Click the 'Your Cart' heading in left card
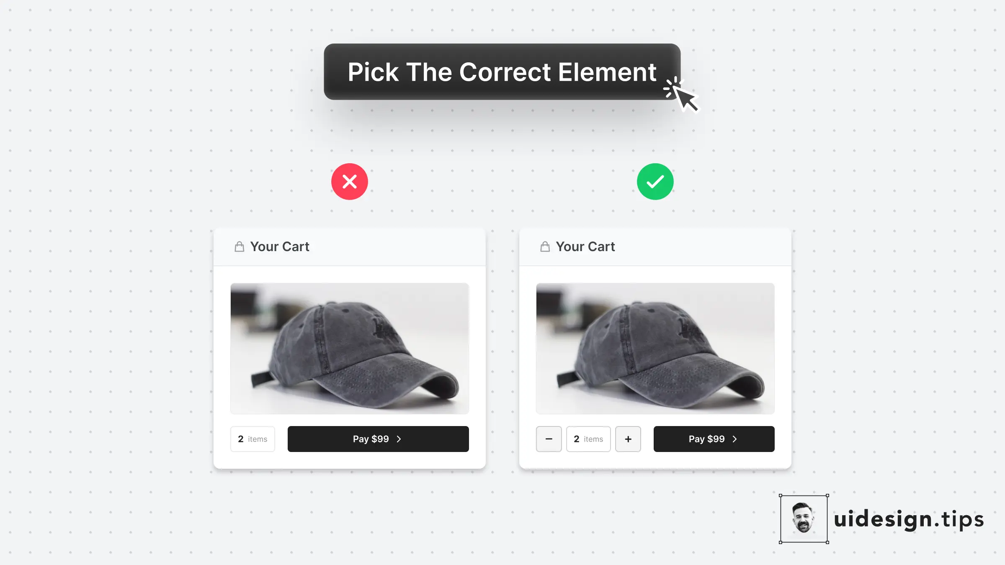The height and width of the screenshot is (565, 1005). [280, 247]
